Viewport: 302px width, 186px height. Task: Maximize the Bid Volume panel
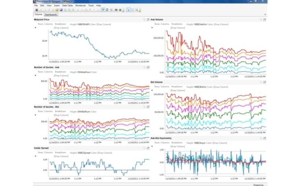265,82
